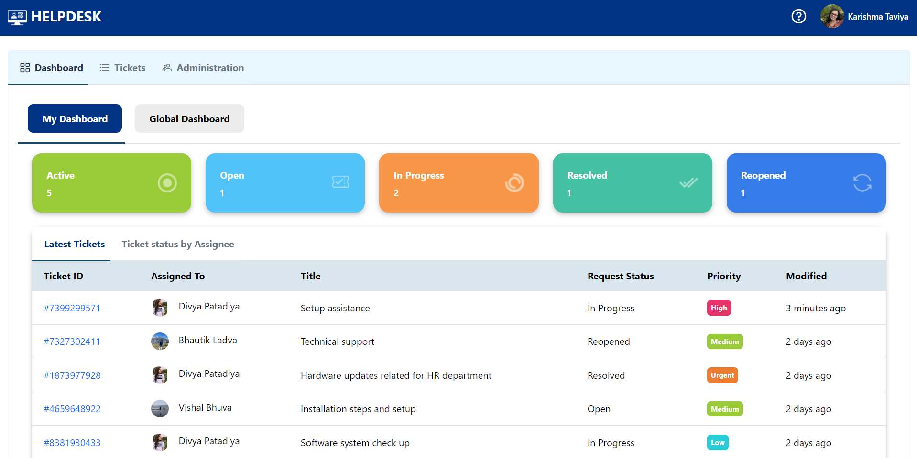Open the help question mark icon
This screenshot has height=458, width=917.
[x=798, y=16]
